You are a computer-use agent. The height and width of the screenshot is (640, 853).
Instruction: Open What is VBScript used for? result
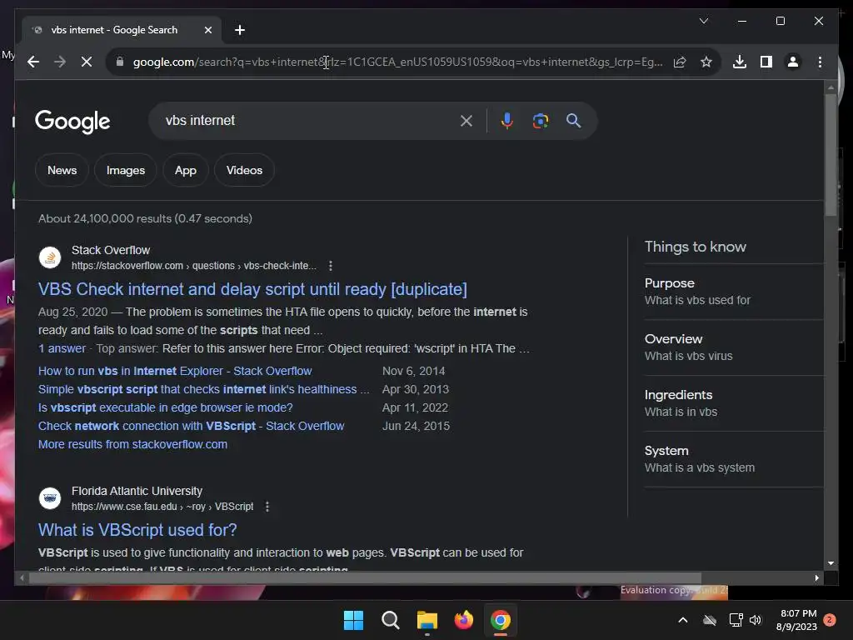(x=137, y=530)
